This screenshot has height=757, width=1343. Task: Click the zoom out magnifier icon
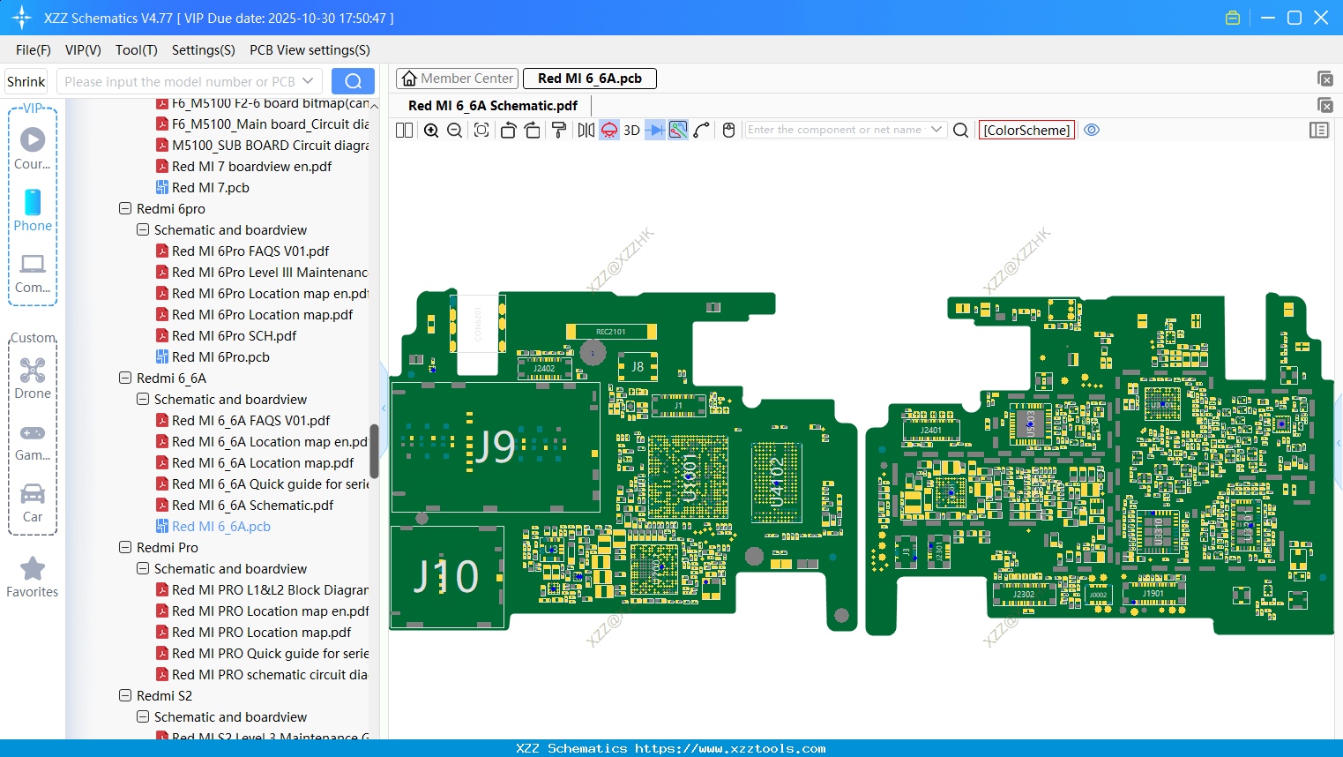point(455,131)
